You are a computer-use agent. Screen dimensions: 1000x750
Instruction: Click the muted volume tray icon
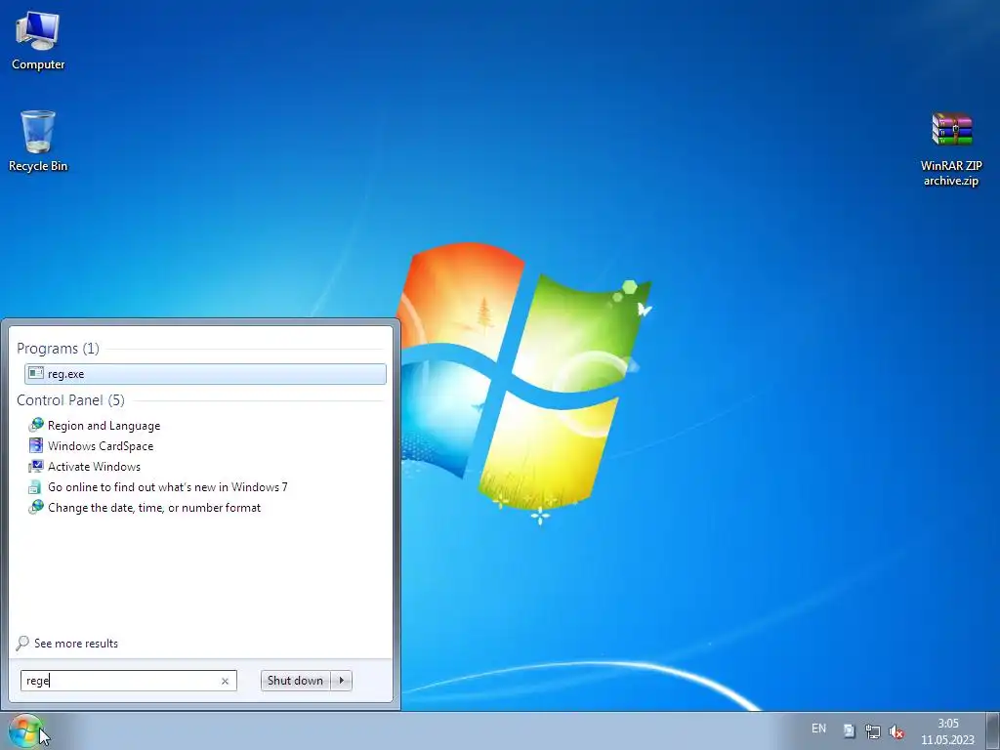(x=896, y=731)
